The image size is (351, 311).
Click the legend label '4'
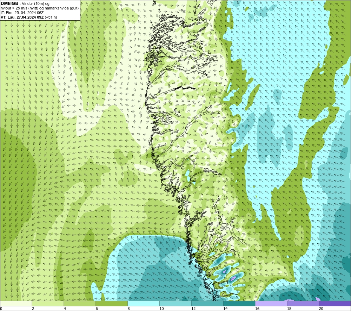(x=65, y=309)
